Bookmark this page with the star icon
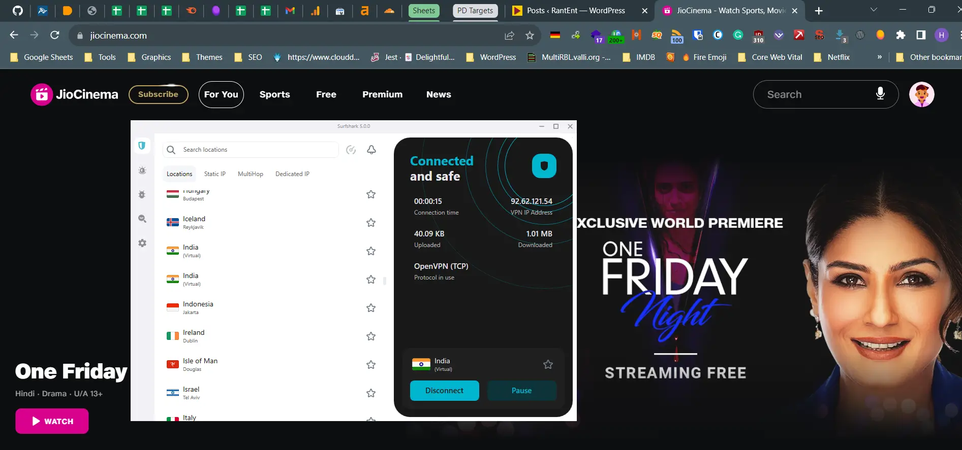The width and height of the screenshot is (962, 450). pyautogui.click(x=530, y=36)
